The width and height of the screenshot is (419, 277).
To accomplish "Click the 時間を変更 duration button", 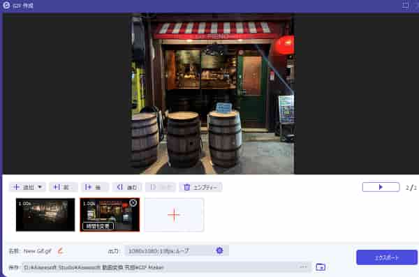I will 98,226.
